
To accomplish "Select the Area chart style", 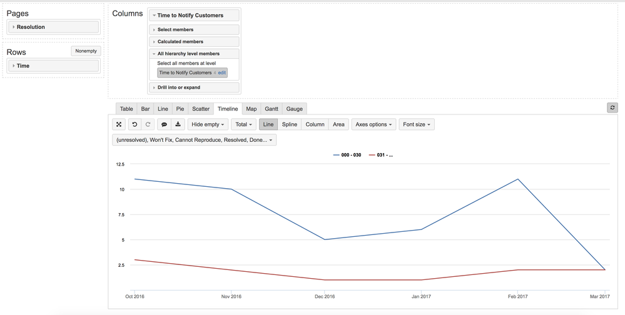I will pos(338,124).
